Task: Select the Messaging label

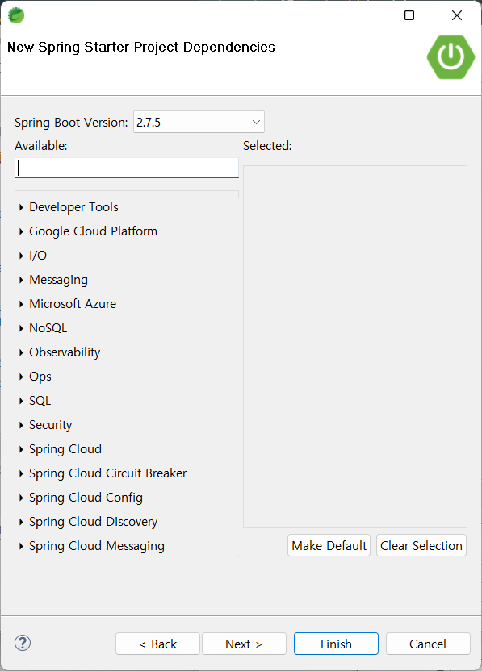Action: coord(58,280)
